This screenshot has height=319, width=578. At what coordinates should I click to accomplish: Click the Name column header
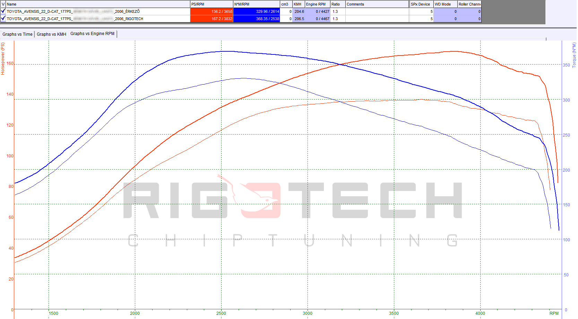pos(98,4)
